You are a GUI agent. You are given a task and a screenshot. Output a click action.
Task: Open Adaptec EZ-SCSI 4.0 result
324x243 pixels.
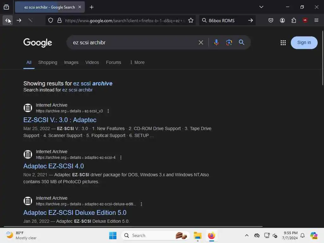tap(53, 166)
